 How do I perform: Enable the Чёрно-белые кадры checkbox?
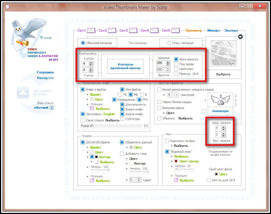pos(159,102)
